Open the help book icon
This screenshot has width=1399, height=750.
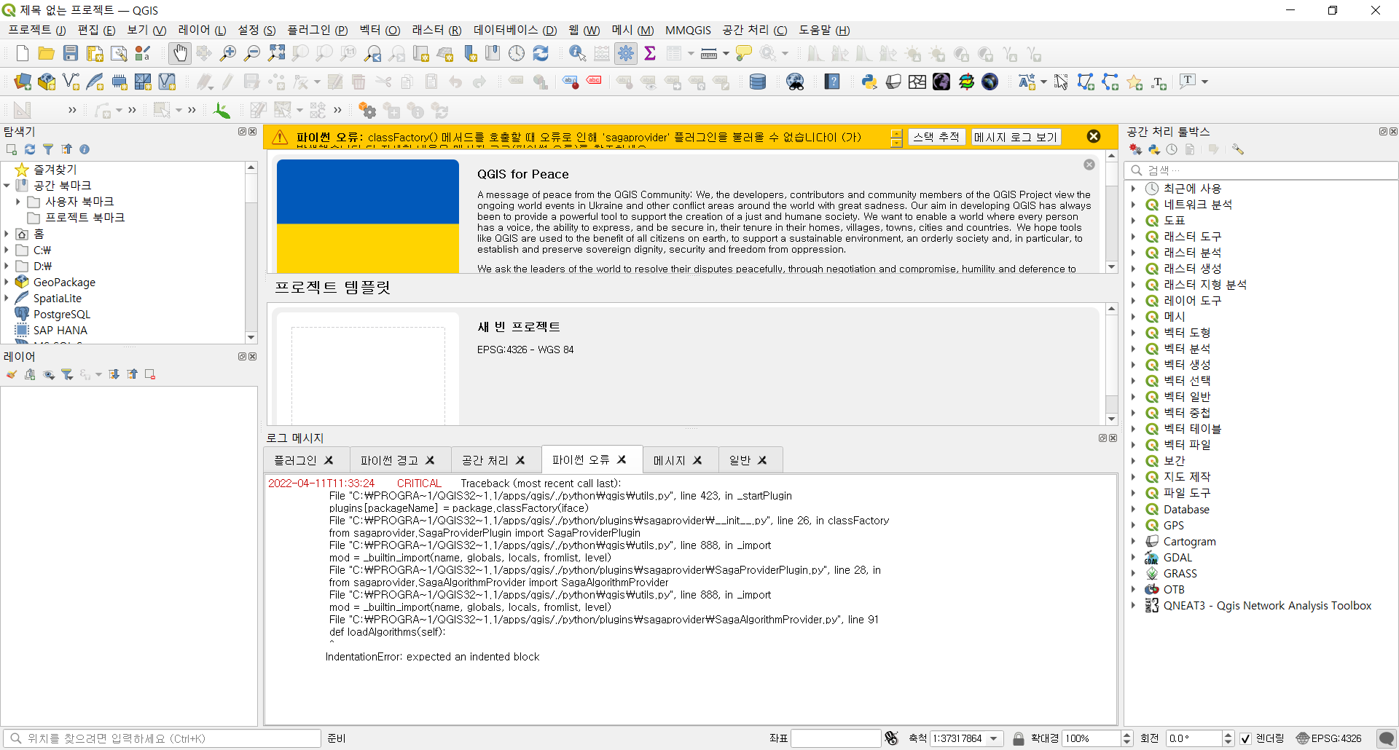pos(832,82)
